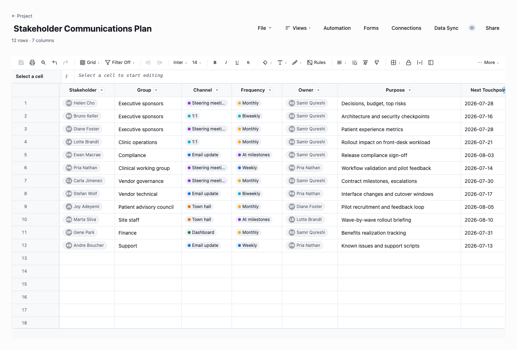Screen dimensions: 517x350
Task: Select the Next Touchpoint column header
Action: [483, 90]
